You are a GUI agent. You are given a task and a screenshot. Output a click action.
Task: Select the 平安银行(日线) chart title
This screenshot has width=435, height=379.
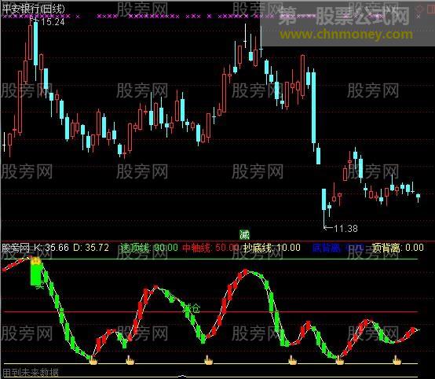point(33,9)
